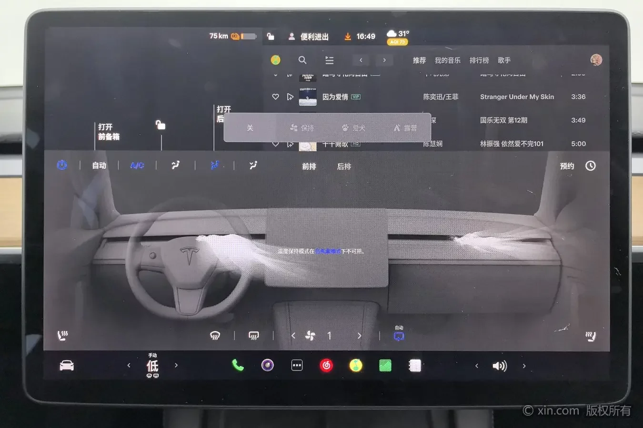
Task: Select 关 to turn off climate keep mode
Action: coord(250,128)
